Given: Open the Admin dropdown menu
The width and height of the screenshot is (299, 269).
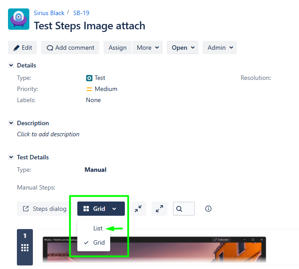Looking at the screenshot, I should tap(219, 47).
